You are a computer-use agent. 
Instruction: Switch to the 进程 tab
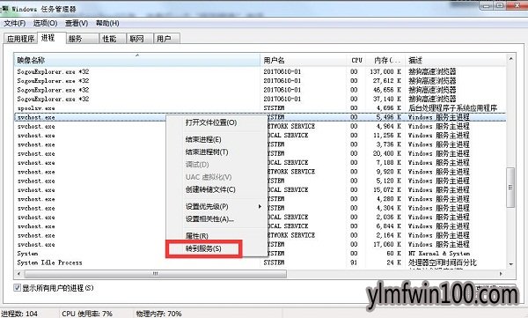point(51,38)
